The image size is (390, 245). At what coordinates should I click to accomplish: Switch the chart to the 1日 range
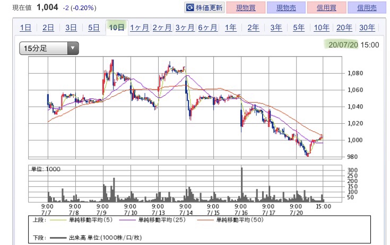tap(25, 28)
